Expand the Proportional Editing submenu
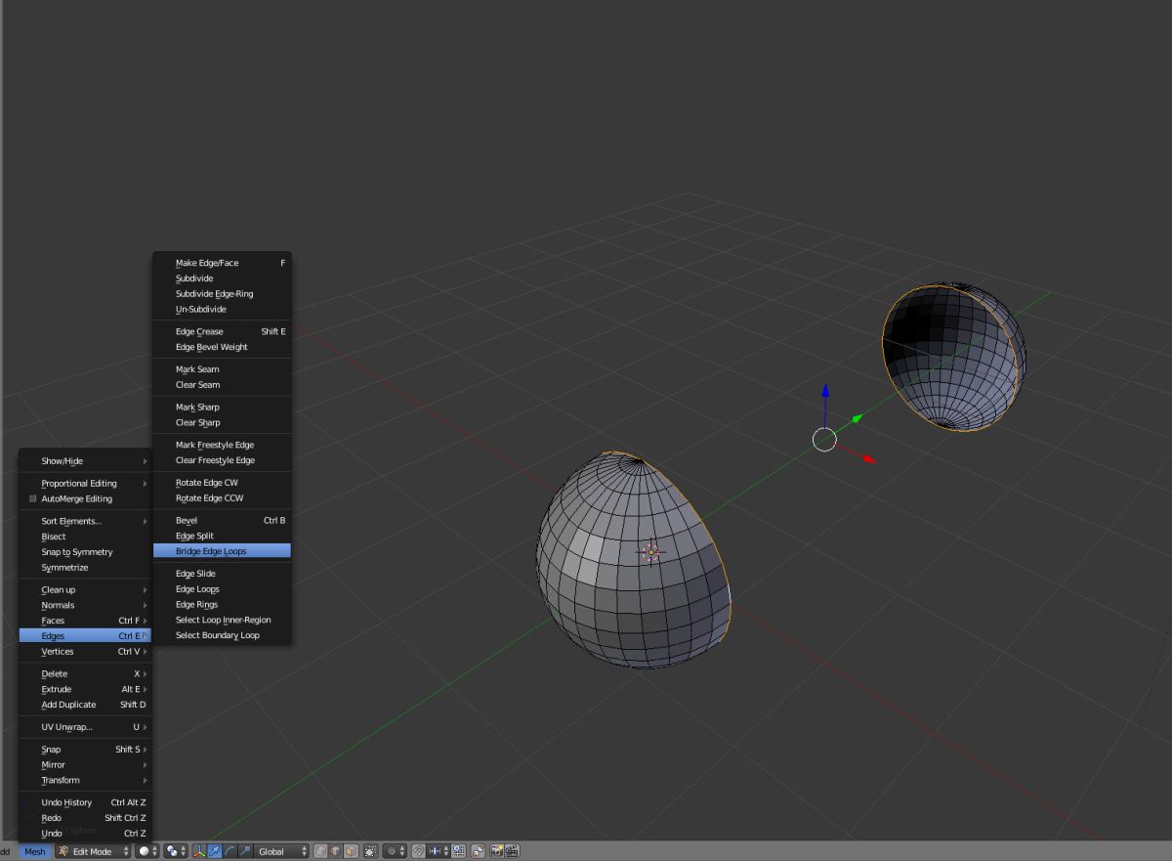This screenshot has height=861, width=1172. pyautogui.click(x=85, y=484)
